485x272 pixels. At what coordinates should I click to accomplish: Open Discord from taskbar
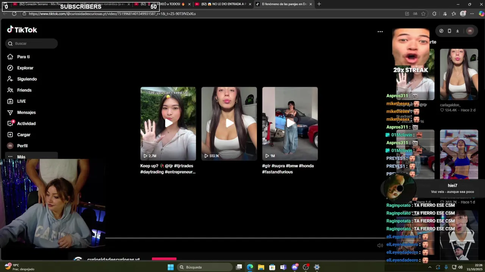click(x=295, y=267)
